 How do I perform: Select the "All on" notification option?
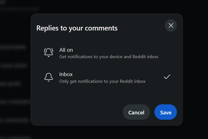[x=107, y=53]
